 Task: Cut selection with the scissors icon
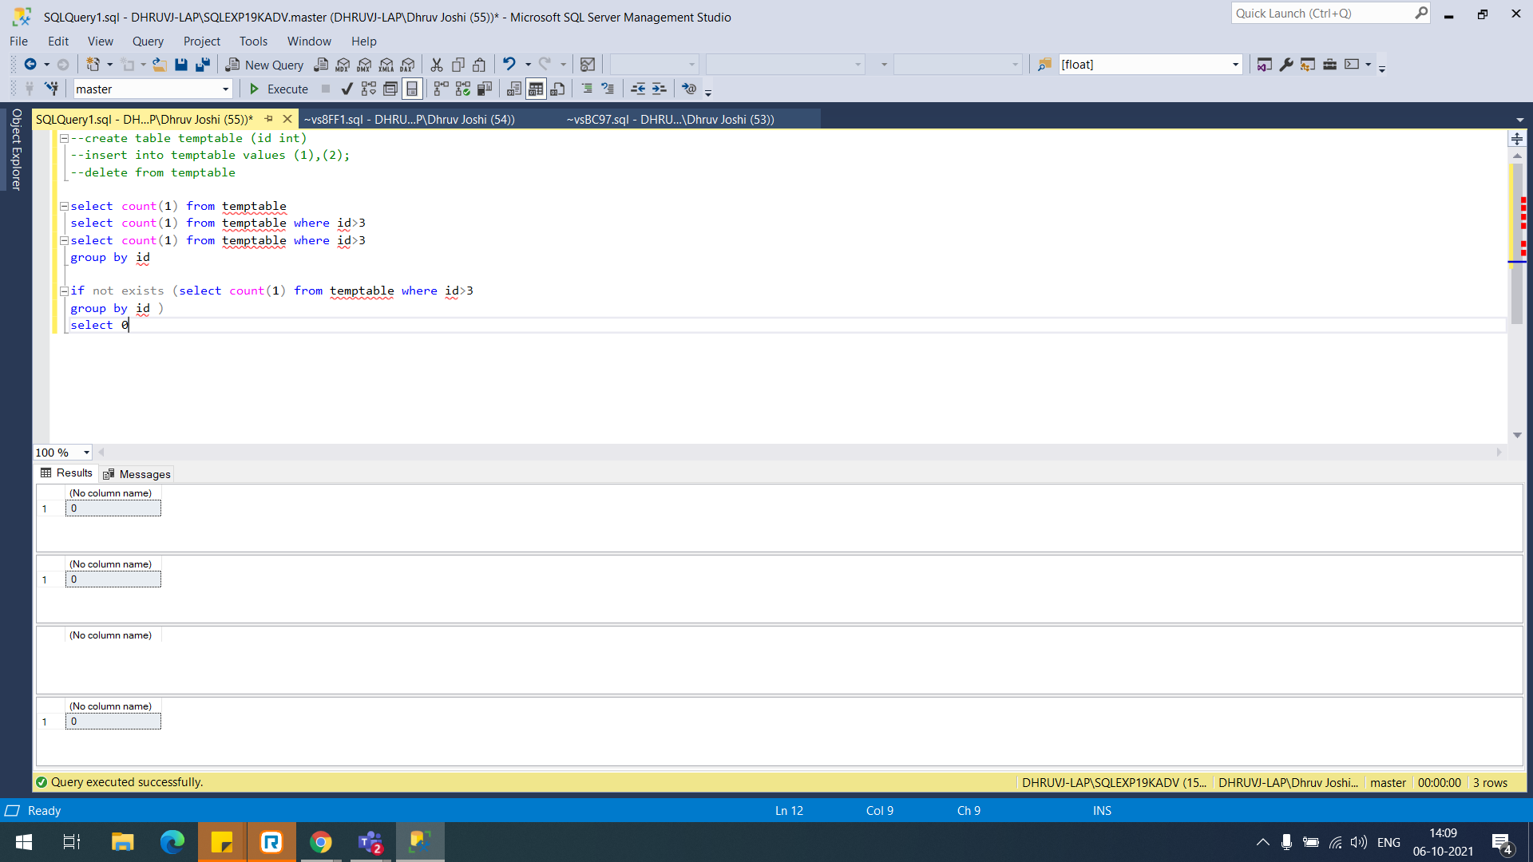437,65
